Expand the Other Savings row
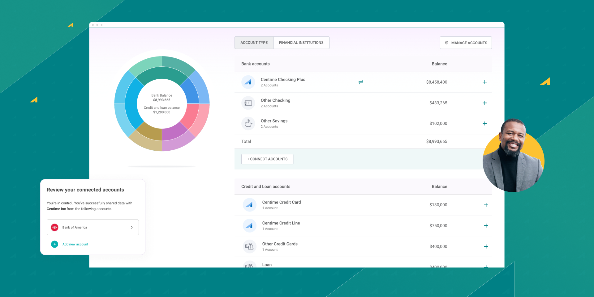The image size is (594, 297). point(484,123)
